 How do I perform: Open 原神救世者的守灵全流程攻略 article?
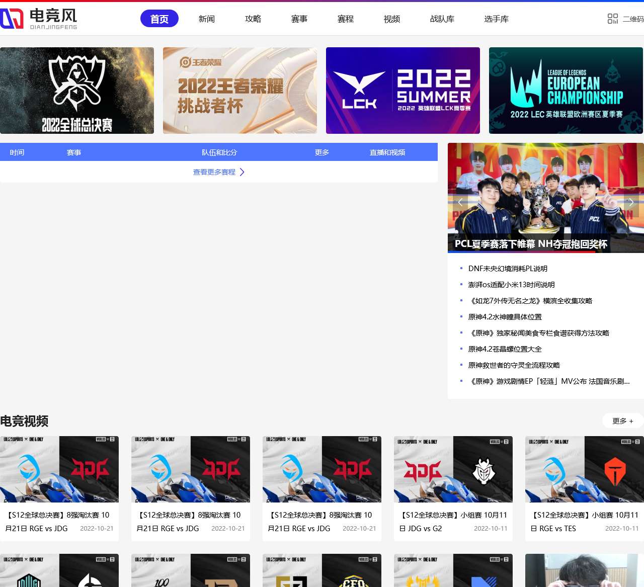click(x=514, y=365)
